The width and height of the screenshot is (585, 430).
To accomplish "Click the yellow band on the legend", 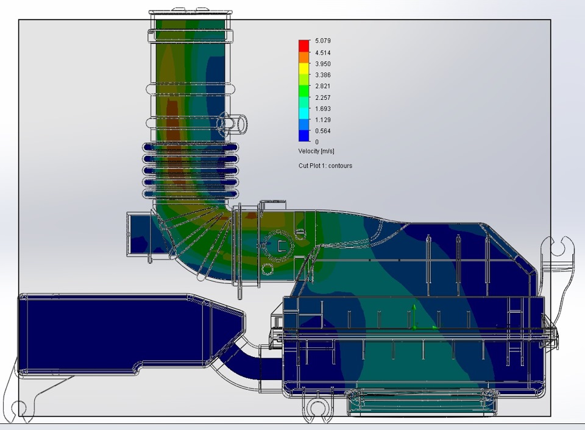I will tap(303, 68).
